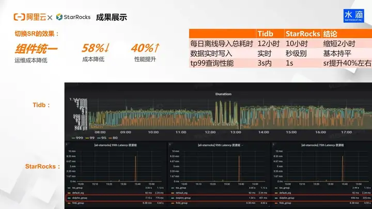
Task: Click the orange StarRocks: chart label
Action: click(42, 166)
